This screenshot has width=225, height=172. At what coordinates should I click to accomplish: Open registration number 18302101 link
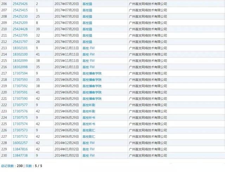pos(20,48)
